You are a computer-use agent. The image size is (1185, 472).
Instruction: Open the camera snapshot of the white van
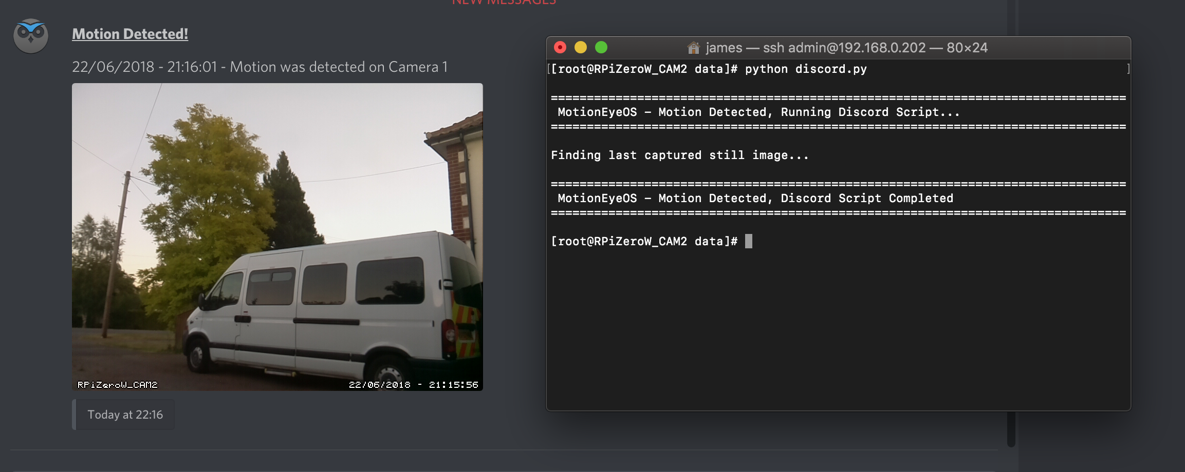pos(277,237)
